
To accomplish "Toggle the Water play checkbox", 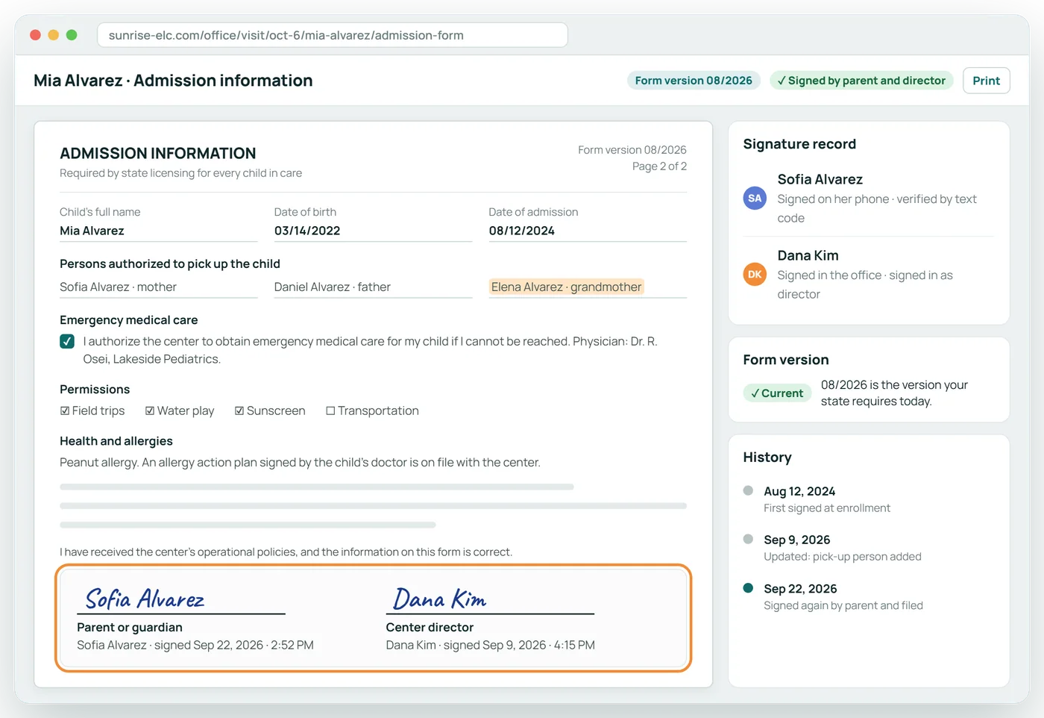I will [150, 410].
